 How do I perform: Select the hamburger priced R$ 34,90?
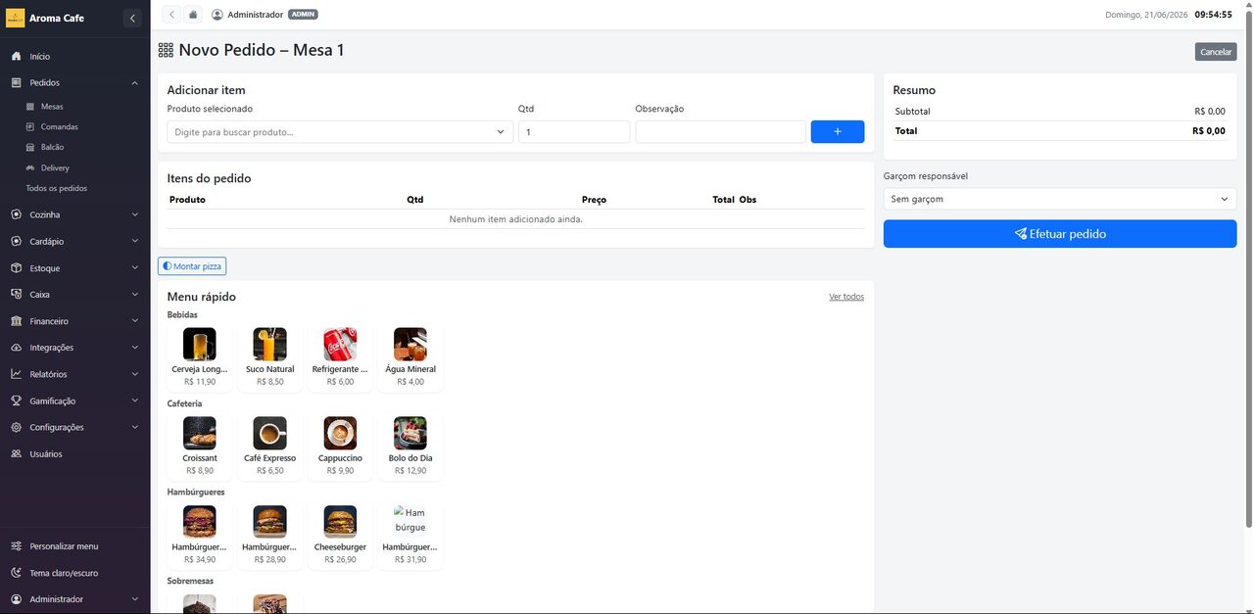[200, 536]
